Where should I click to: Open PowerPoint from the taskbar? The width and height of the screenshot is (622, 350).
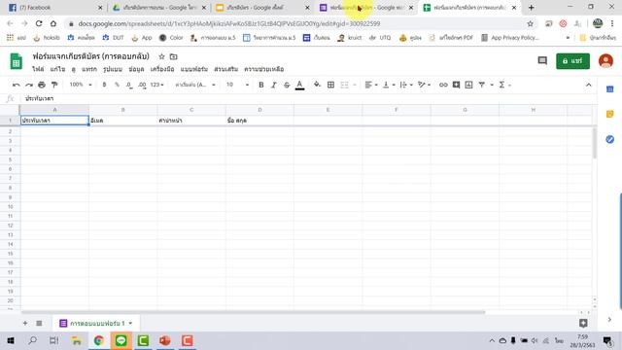click(x=165, y=340)
